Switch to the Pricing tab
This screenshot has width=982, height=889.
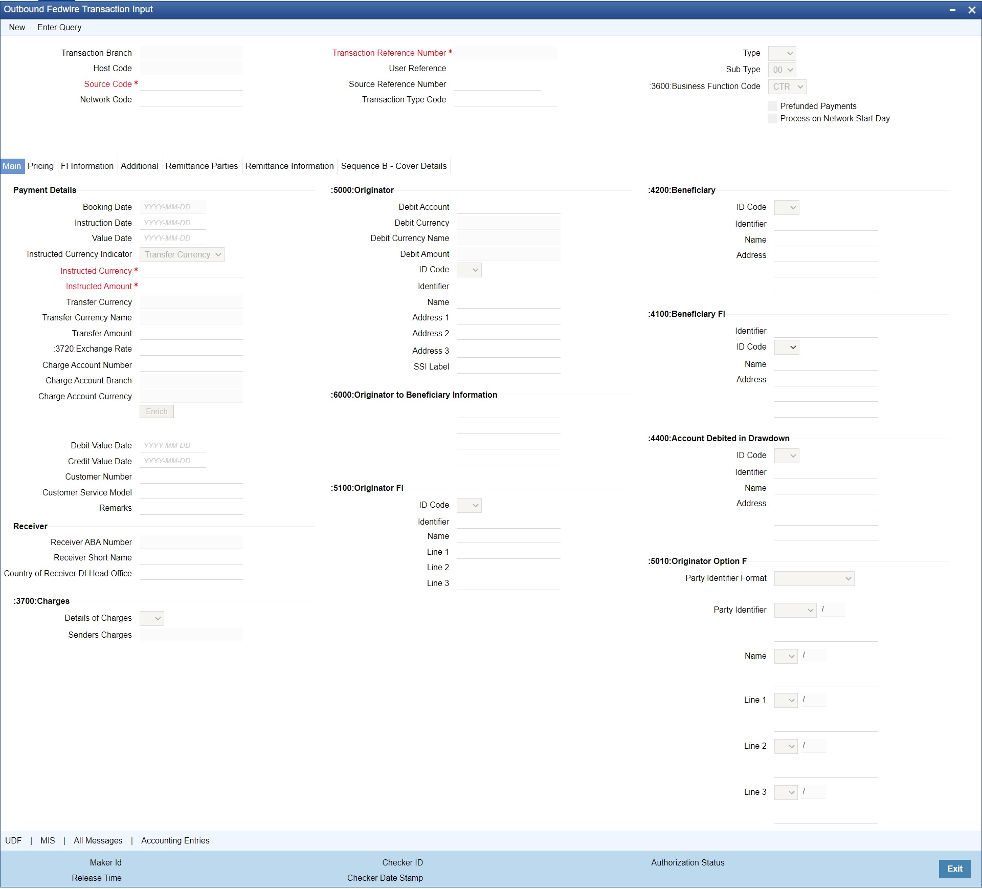click(40, 166)
